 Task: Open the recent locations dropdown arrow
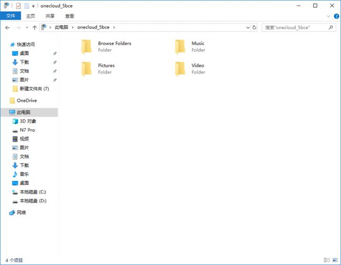click(26, 27)
